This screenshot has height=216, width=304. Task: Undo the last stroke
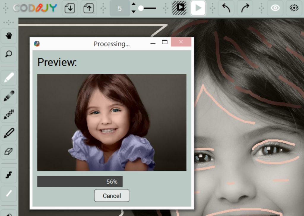(x=226, y=8)
